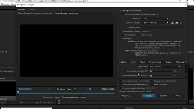This screenshot has height=109, width=194.
Task: Click the preview playhead on the timeline bar
Action: click(x=18, y=92)
